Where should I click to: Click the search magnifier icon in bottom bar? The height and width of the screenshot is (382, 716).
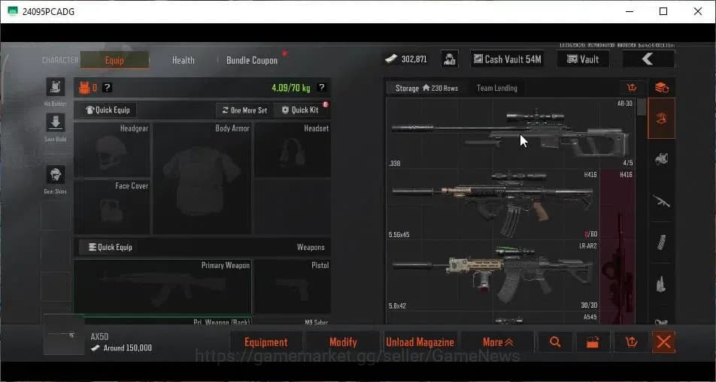point(555,342)
